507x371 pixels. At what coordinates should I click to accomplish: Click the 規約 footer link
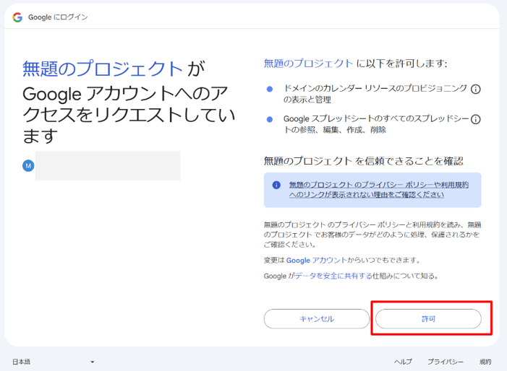coord(485,362)
